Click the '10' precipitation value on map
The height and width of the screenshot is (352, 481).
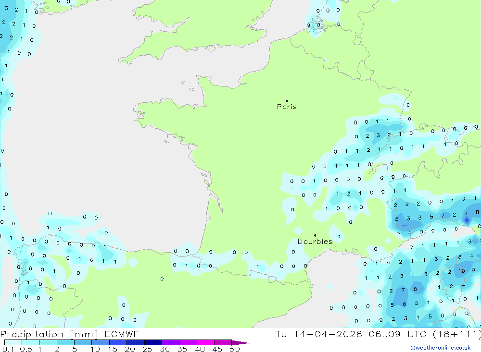click(x=462, y=271)
